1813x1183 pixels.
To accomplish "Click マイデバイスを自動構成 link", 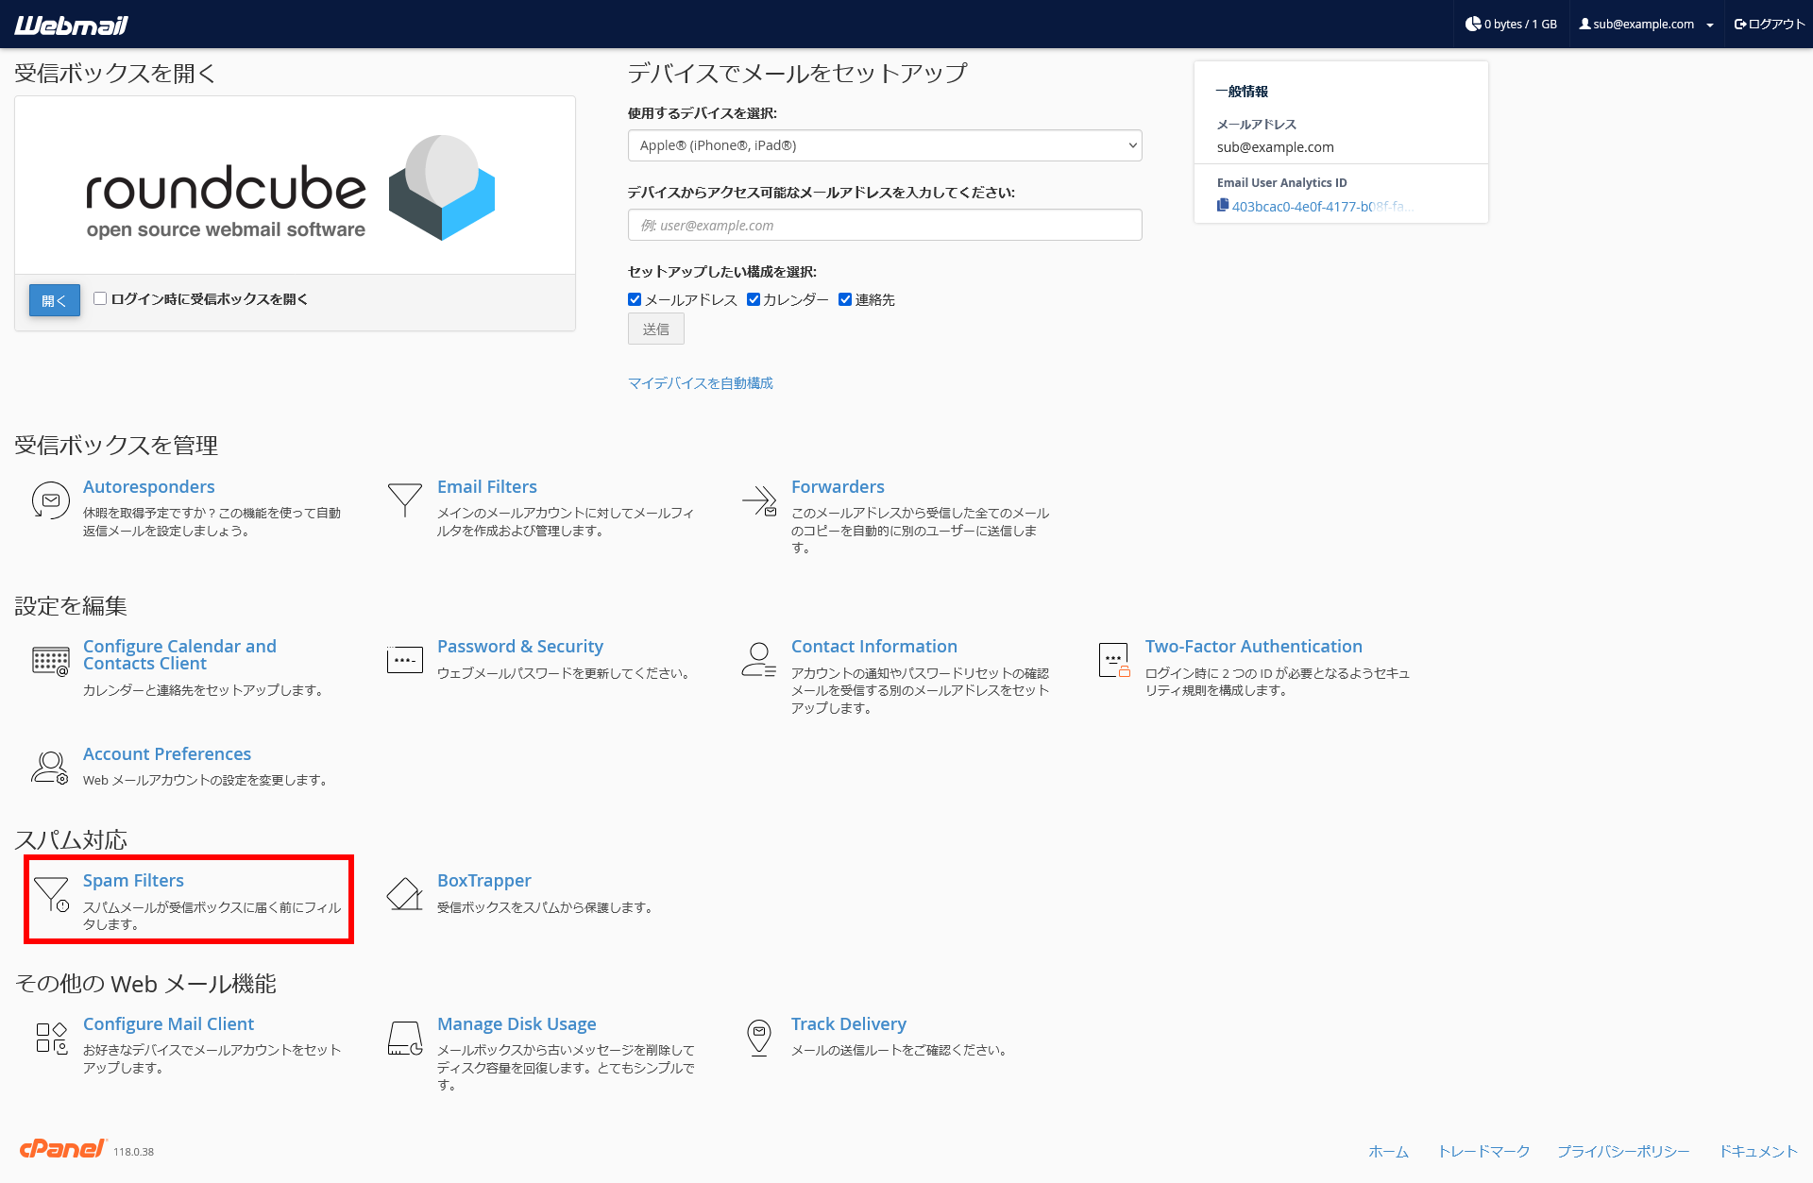I will pos(701,382).
